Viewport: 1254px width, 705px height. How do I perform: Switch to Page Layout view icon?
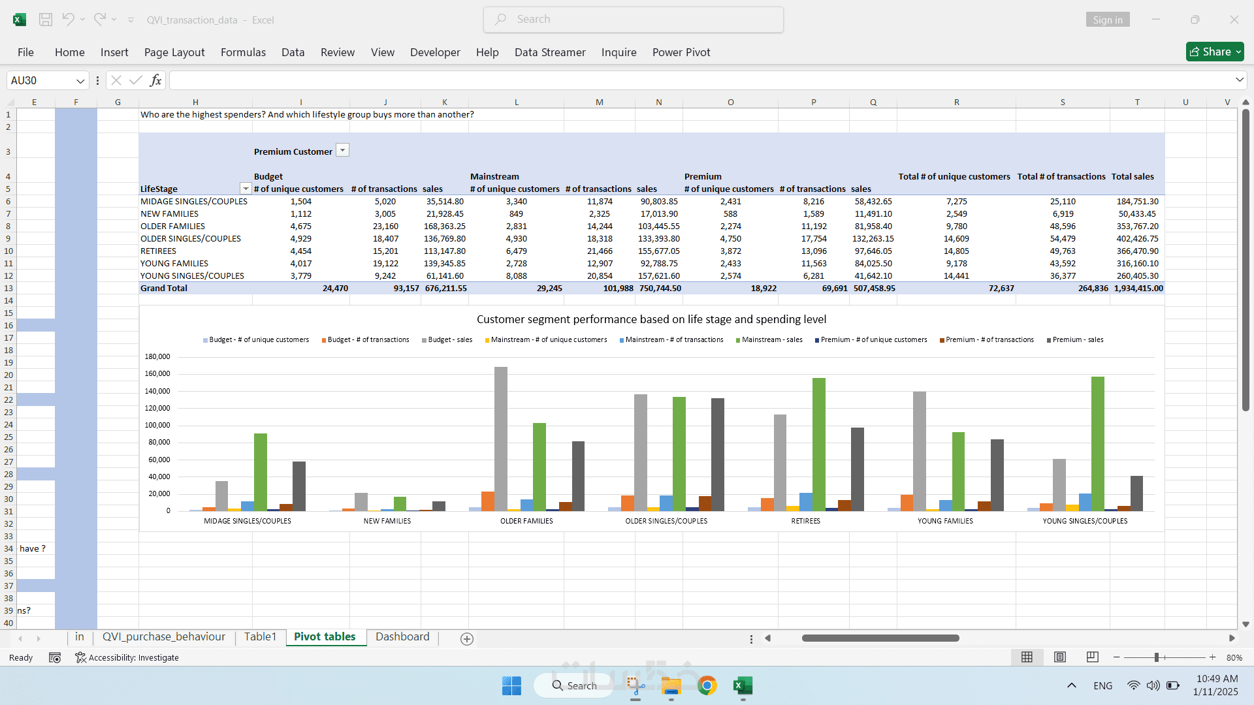point(1060,657)
